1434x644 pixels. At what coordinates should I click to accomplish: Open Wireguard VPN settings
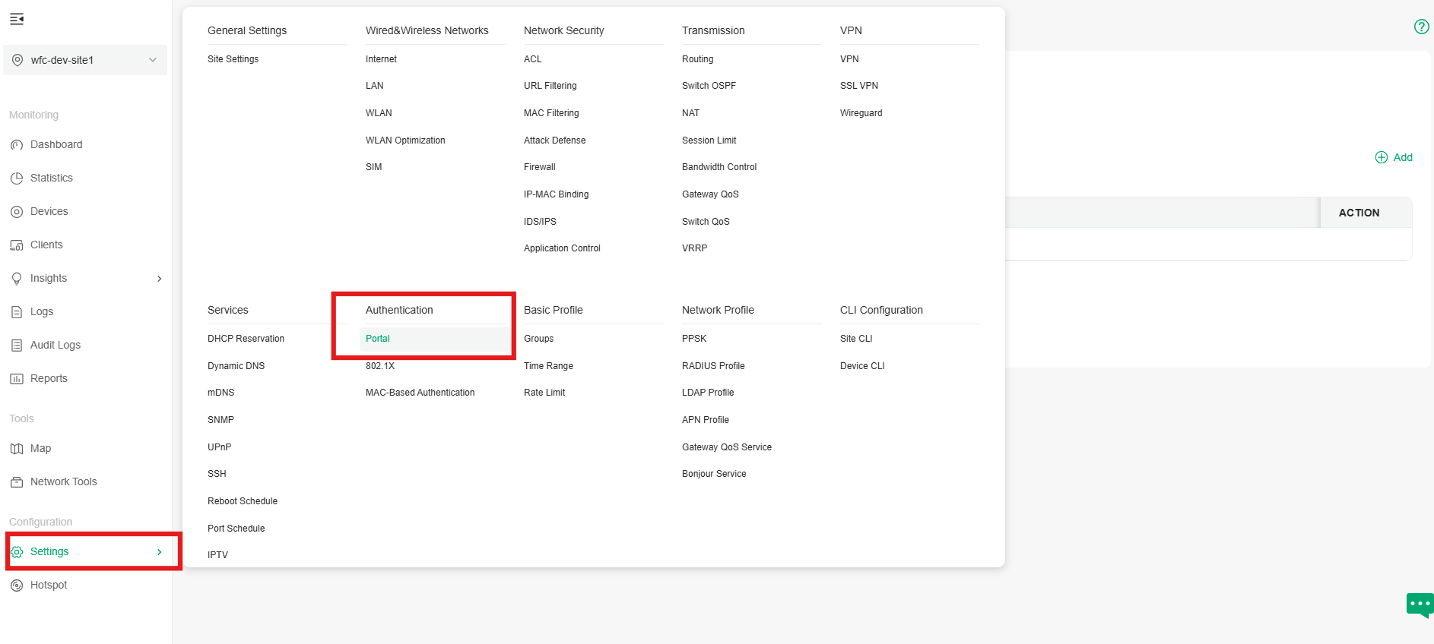click(x=861, y=113)
